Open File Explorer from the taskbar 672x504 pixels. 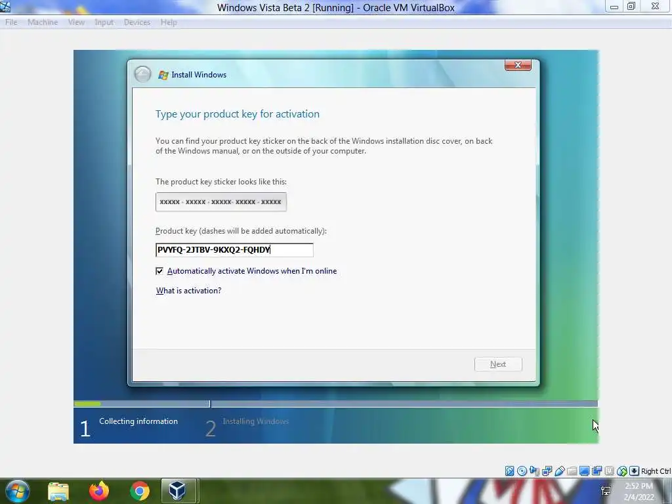58,491
